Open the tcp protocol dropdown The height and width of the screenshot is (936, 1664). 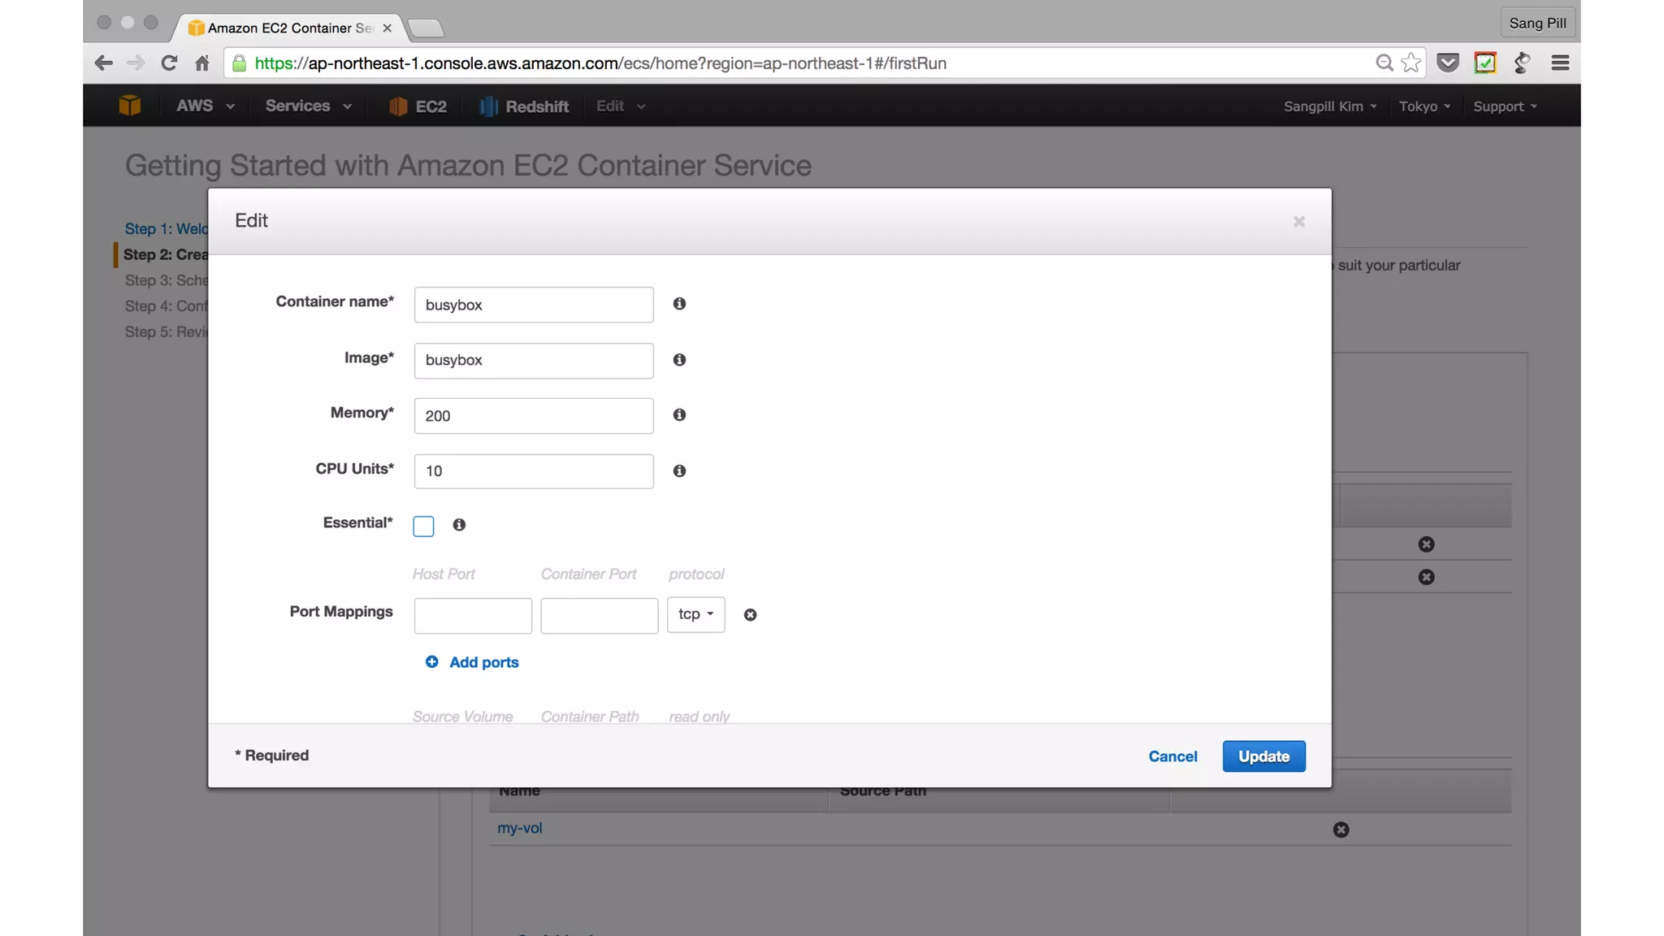[x=695, y=615]
